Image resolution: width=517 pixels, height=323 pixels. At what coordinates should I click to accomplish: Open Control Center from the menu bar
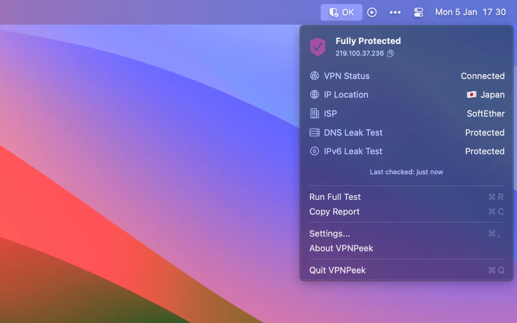click(x=418, y=12)
